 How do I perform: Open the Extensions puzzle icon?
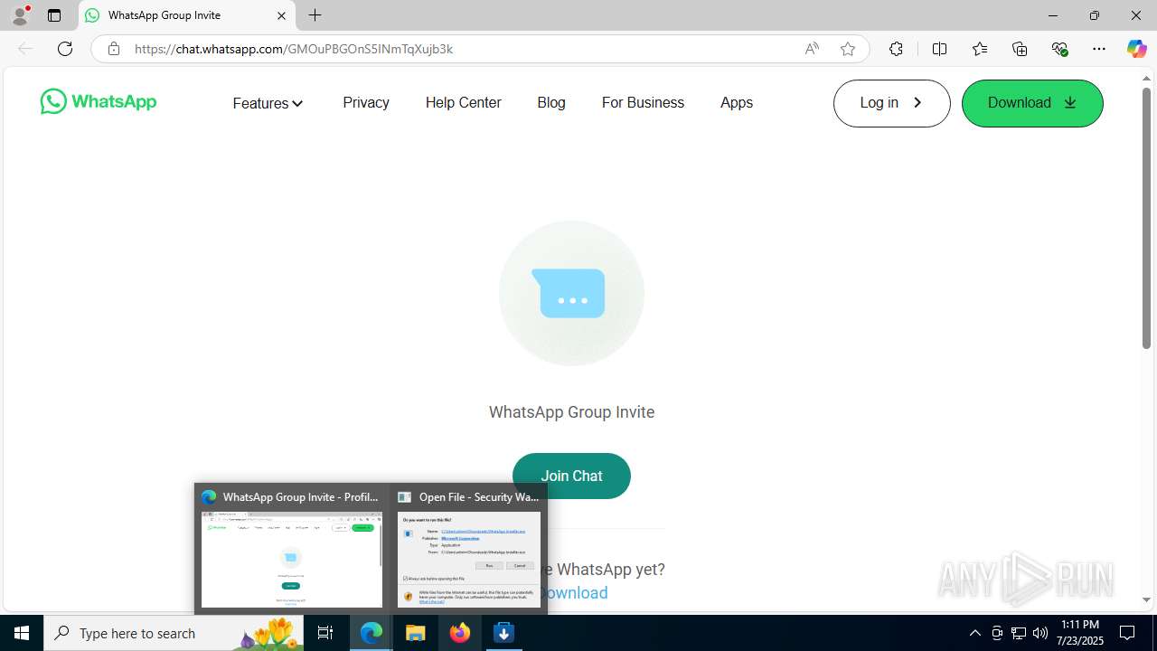pyautogui.click(x=896, y=49)
